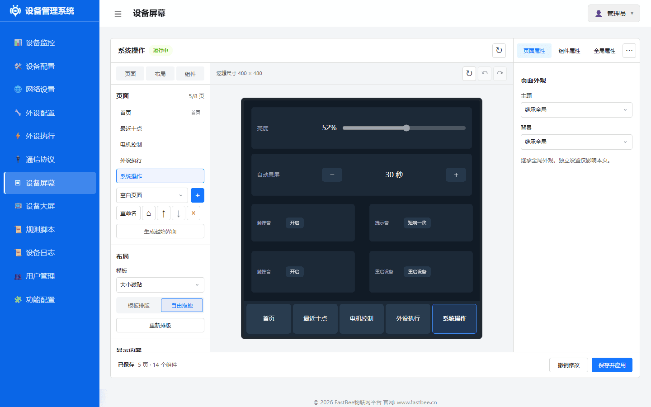Switch to 组件属性 tab

[x=570, y=51]
